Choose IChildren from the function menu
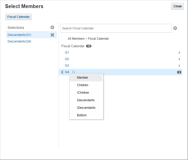Screen dimensions: 188x160 pyautogui.click(x=86, y=93)
